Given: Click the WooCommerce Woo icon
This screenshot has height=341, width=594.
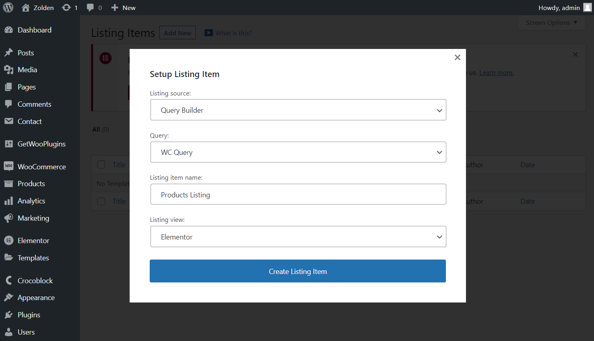Looking at the screenshot, I should coord(8,166).
